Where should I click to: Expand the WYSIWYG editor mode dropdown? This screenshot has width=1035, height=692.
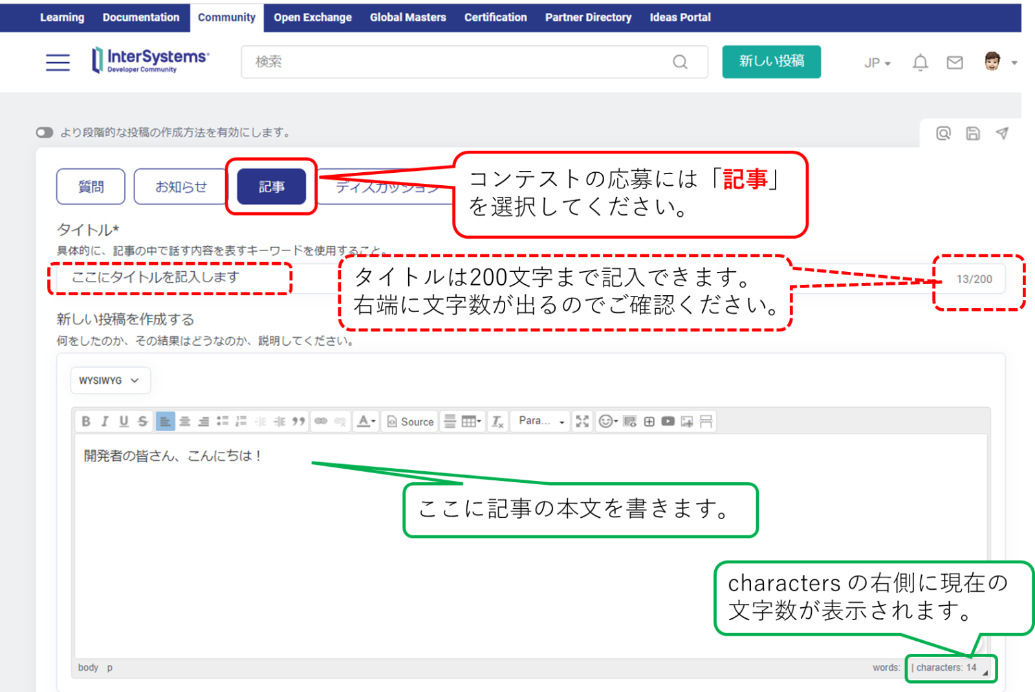tap(110, 381)
